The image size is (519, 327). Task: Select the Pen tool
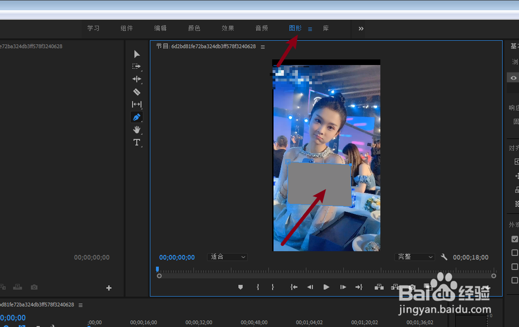click(137, 117)
